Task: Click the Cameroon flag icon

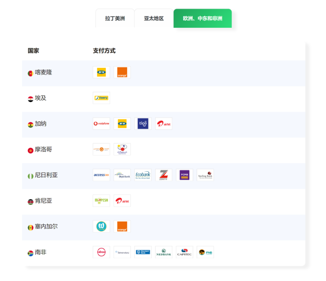Action: (x=31, y=74)
